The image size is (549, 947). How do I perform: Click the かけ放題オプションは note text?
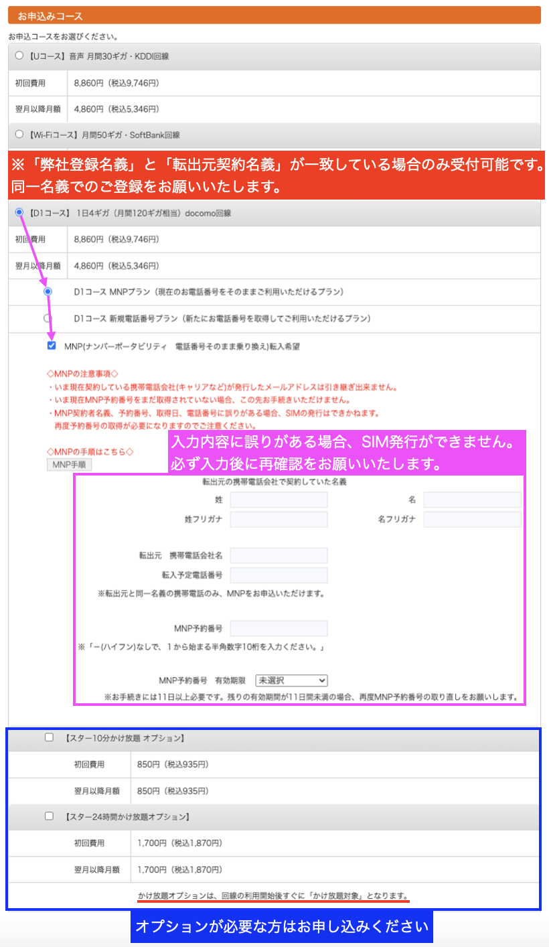pyautogui.click(x=273, y=895)
